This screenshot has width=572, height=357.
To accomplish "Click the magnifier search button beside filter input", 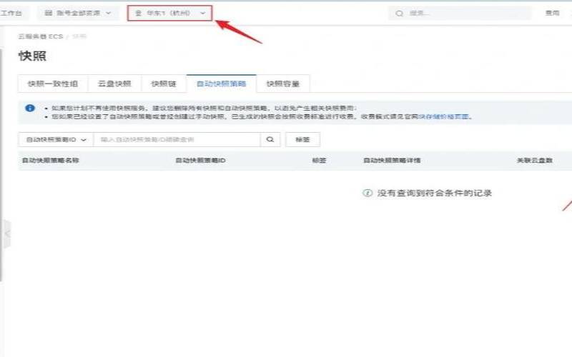I will [x=270, y=140].
